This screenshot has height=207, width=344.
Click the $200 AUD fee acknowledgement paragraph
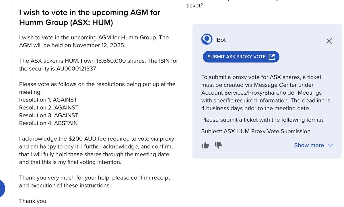pyautogui.click(x=96, y=151)
